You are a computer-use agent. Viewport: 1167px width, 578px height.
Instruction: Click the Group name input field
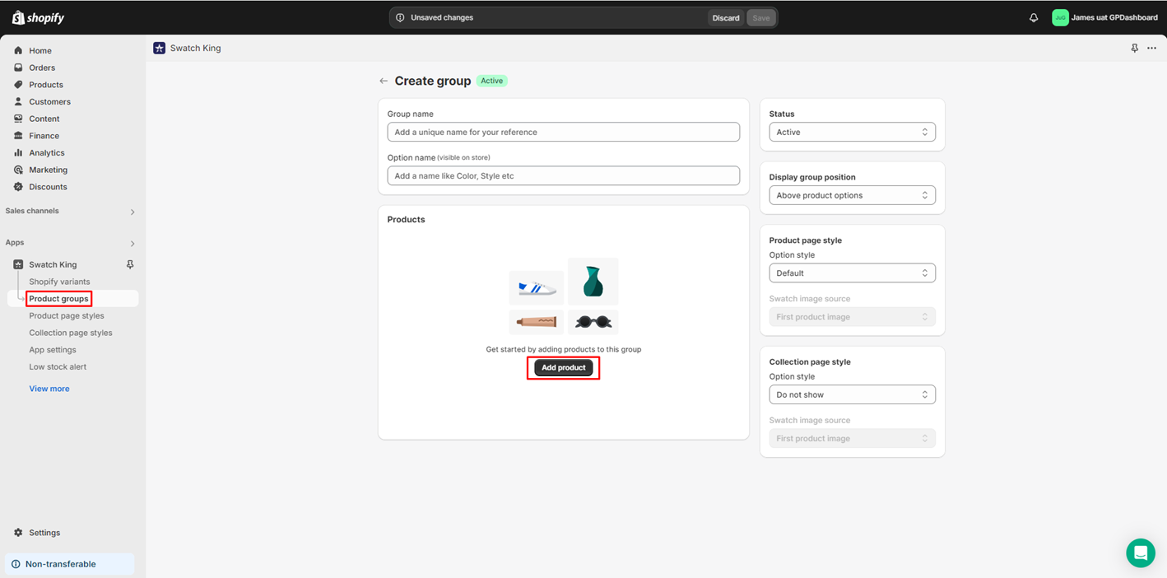point(563,132)
